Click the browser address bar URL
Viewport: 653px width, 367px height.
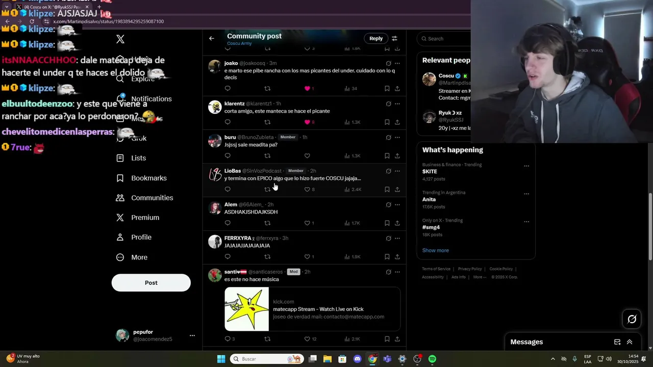point(109,21)
